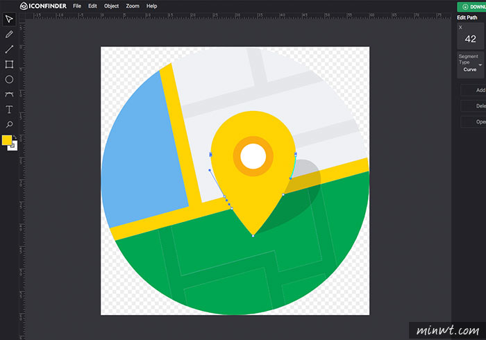The image size is (486, 340).
Task: Select the Pencil drawing tool
Action: [x=9, y=34]
